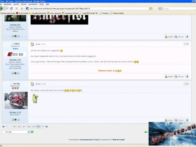Open the Chronik menu

pos(23,4)
